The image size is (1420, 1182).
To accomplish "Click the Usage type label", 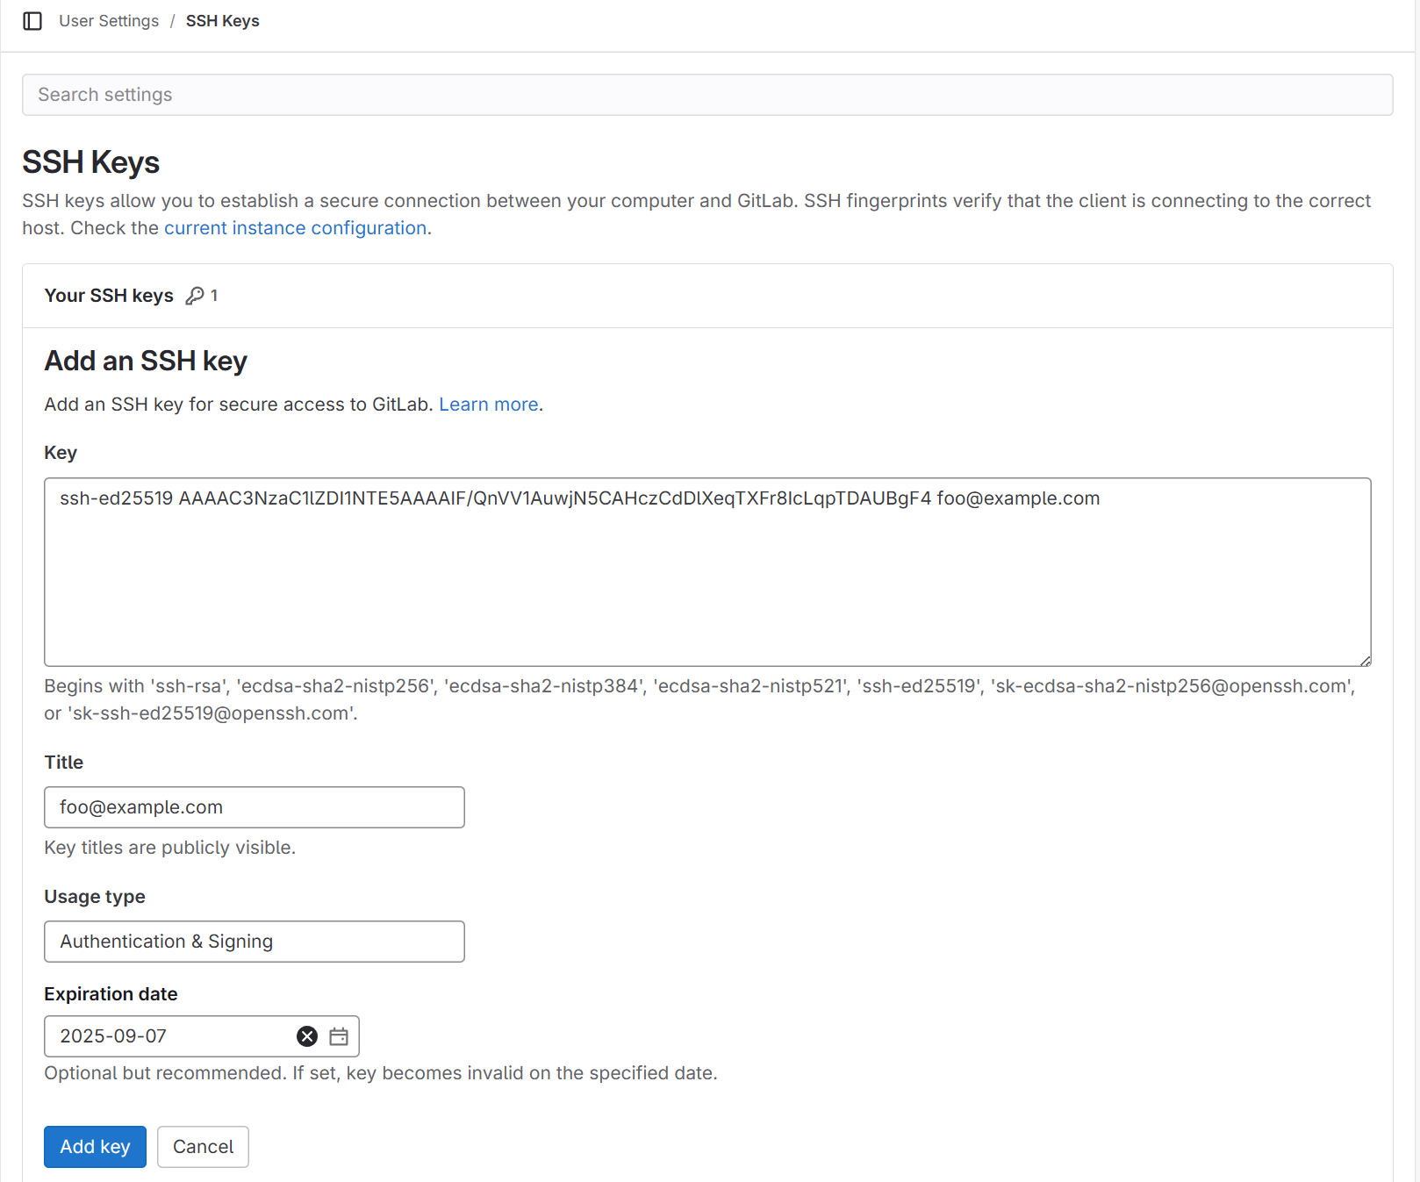I will click(x=95, y=897).
